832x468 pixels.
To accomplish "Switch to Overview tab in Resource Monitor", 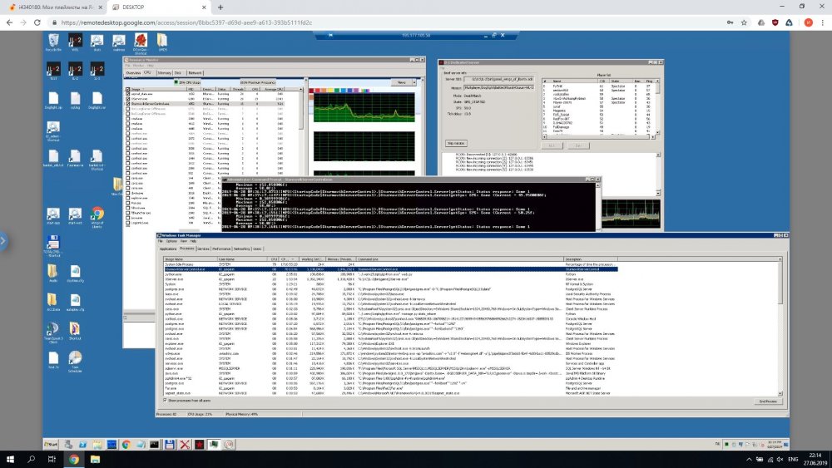I will click(x=133, y=72).
